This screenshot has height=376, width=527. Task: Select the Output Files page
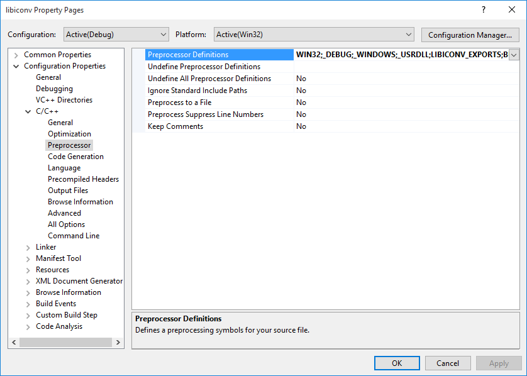click(x=68, y=191)
